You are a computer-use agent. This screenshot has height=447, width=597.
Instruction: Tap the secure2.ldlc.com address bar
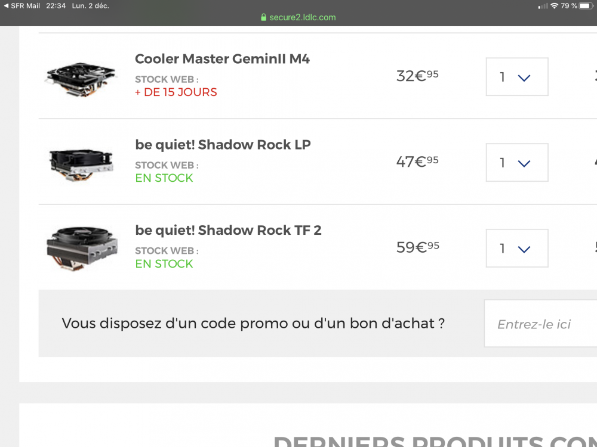pos(302,17)
